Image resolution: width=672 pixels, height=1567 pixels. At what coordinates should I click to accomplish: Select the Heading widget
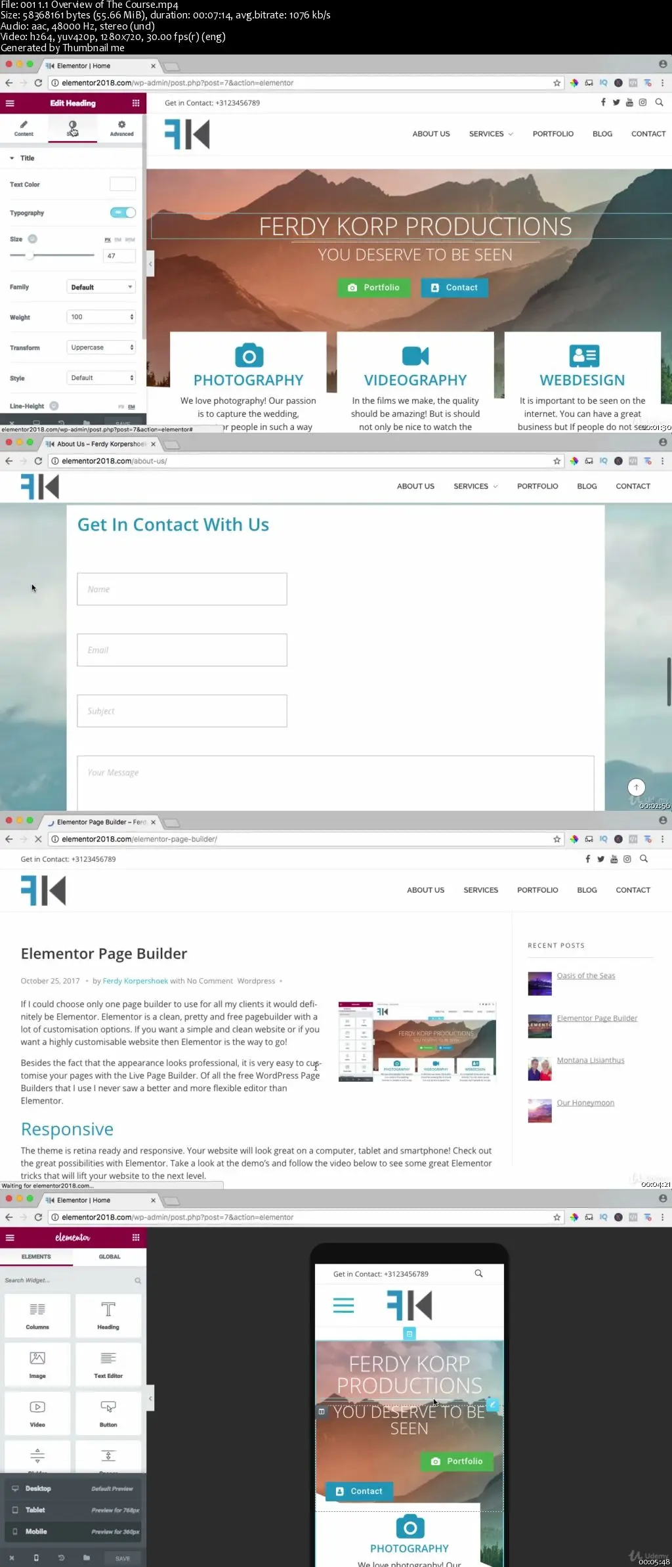click(x=108, y=1316)
